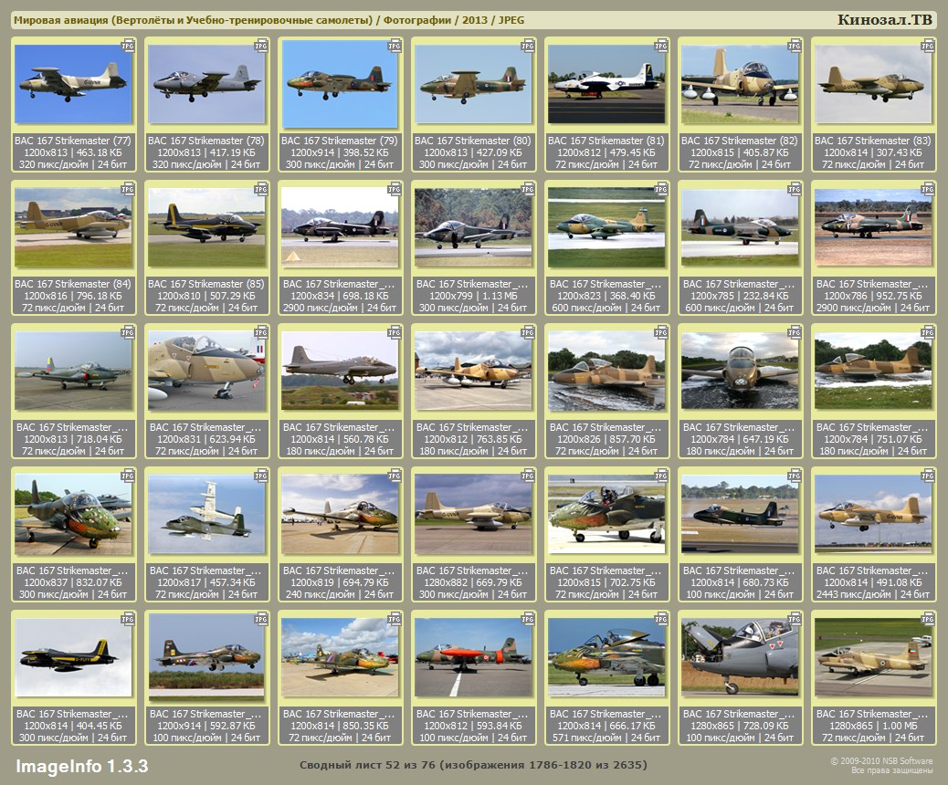Select the red aircraft thumbnail sized 593.84 КБ
Image resolution: width=948 pixels, height=785 pixels.
473,658
